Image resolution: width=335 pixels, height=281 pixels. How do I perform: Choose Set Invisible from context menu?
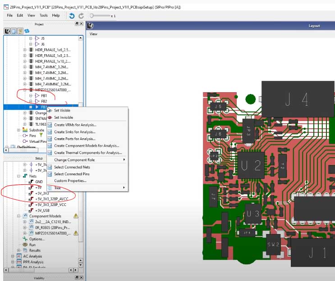[x=64, y=117]
